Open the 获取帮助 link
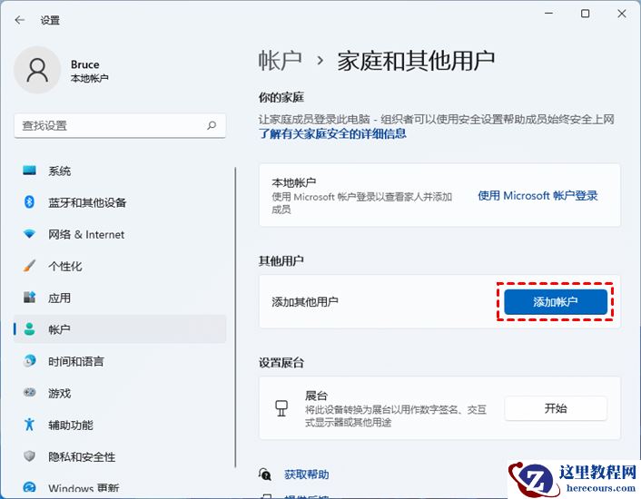Viewport: 641px width, 499px height. pos(306,475)
